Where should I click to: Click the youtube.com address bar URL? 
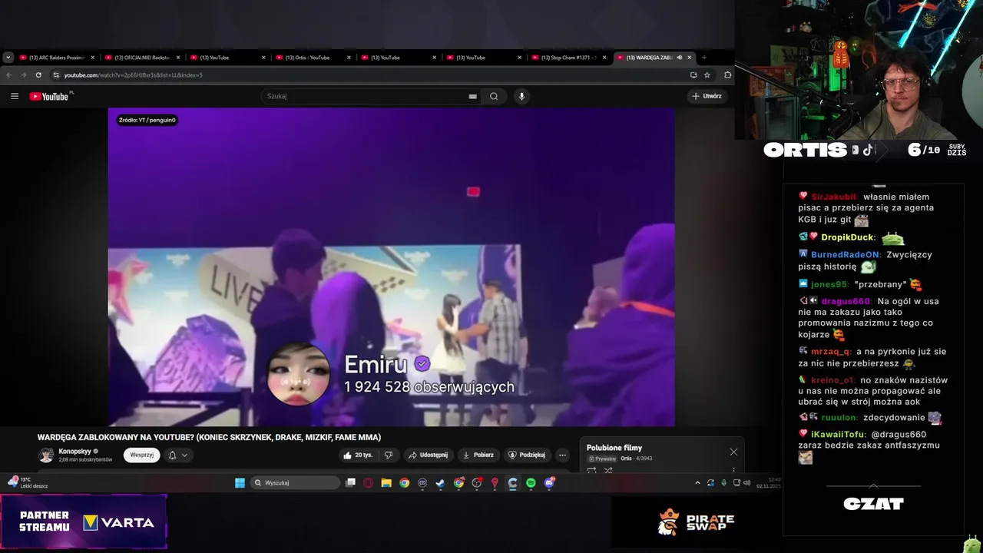tap(133, 75)
